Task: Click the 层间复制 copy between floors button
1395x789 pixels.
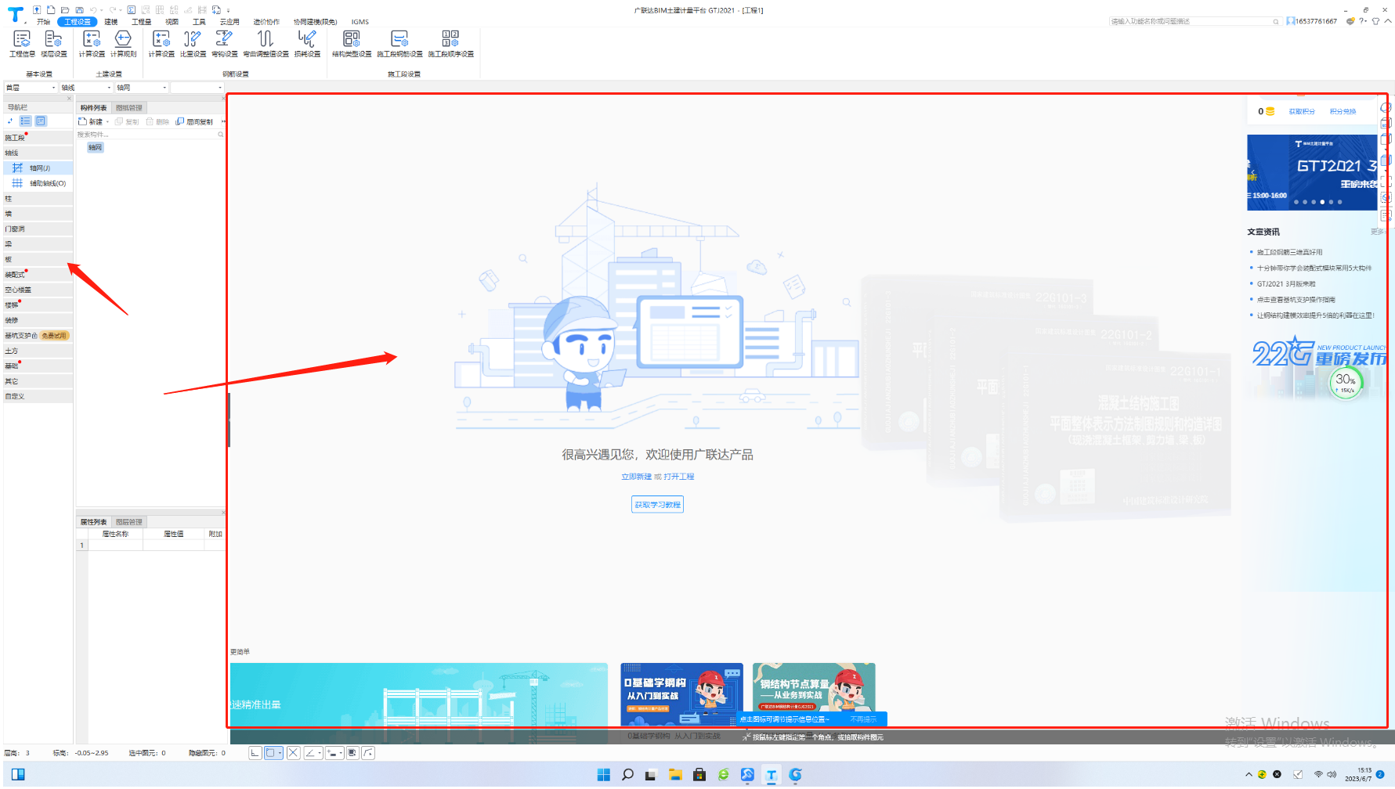Action: 194,122
